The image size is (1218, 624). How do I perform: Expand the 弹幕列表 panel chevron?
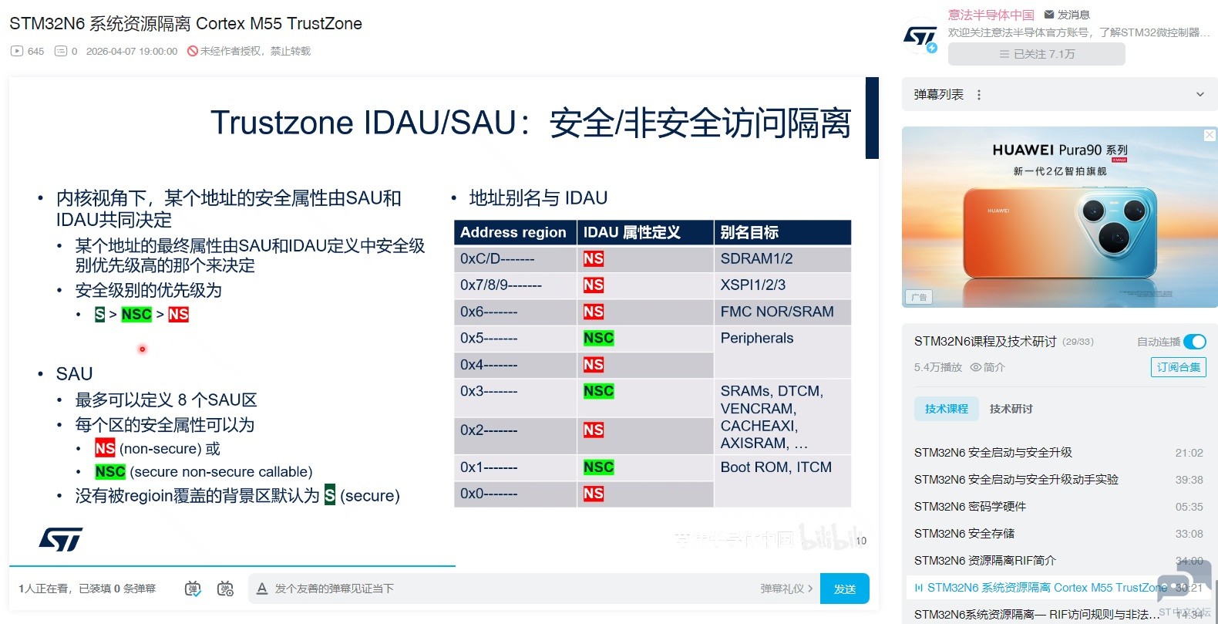coord(1200,95)
